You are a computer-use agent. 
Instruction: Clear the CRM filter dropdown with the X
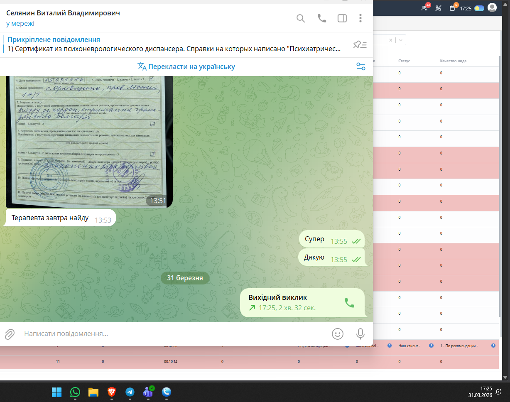click(391, 40)
